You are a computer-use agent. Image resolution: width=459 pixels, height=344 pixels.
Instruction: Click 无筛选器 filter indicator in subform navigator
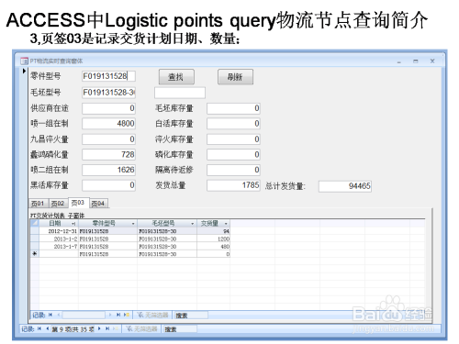[x=152, y=315]
